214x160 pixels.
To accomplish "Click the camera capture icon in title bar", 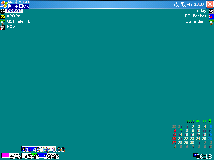I will point(11,6).
